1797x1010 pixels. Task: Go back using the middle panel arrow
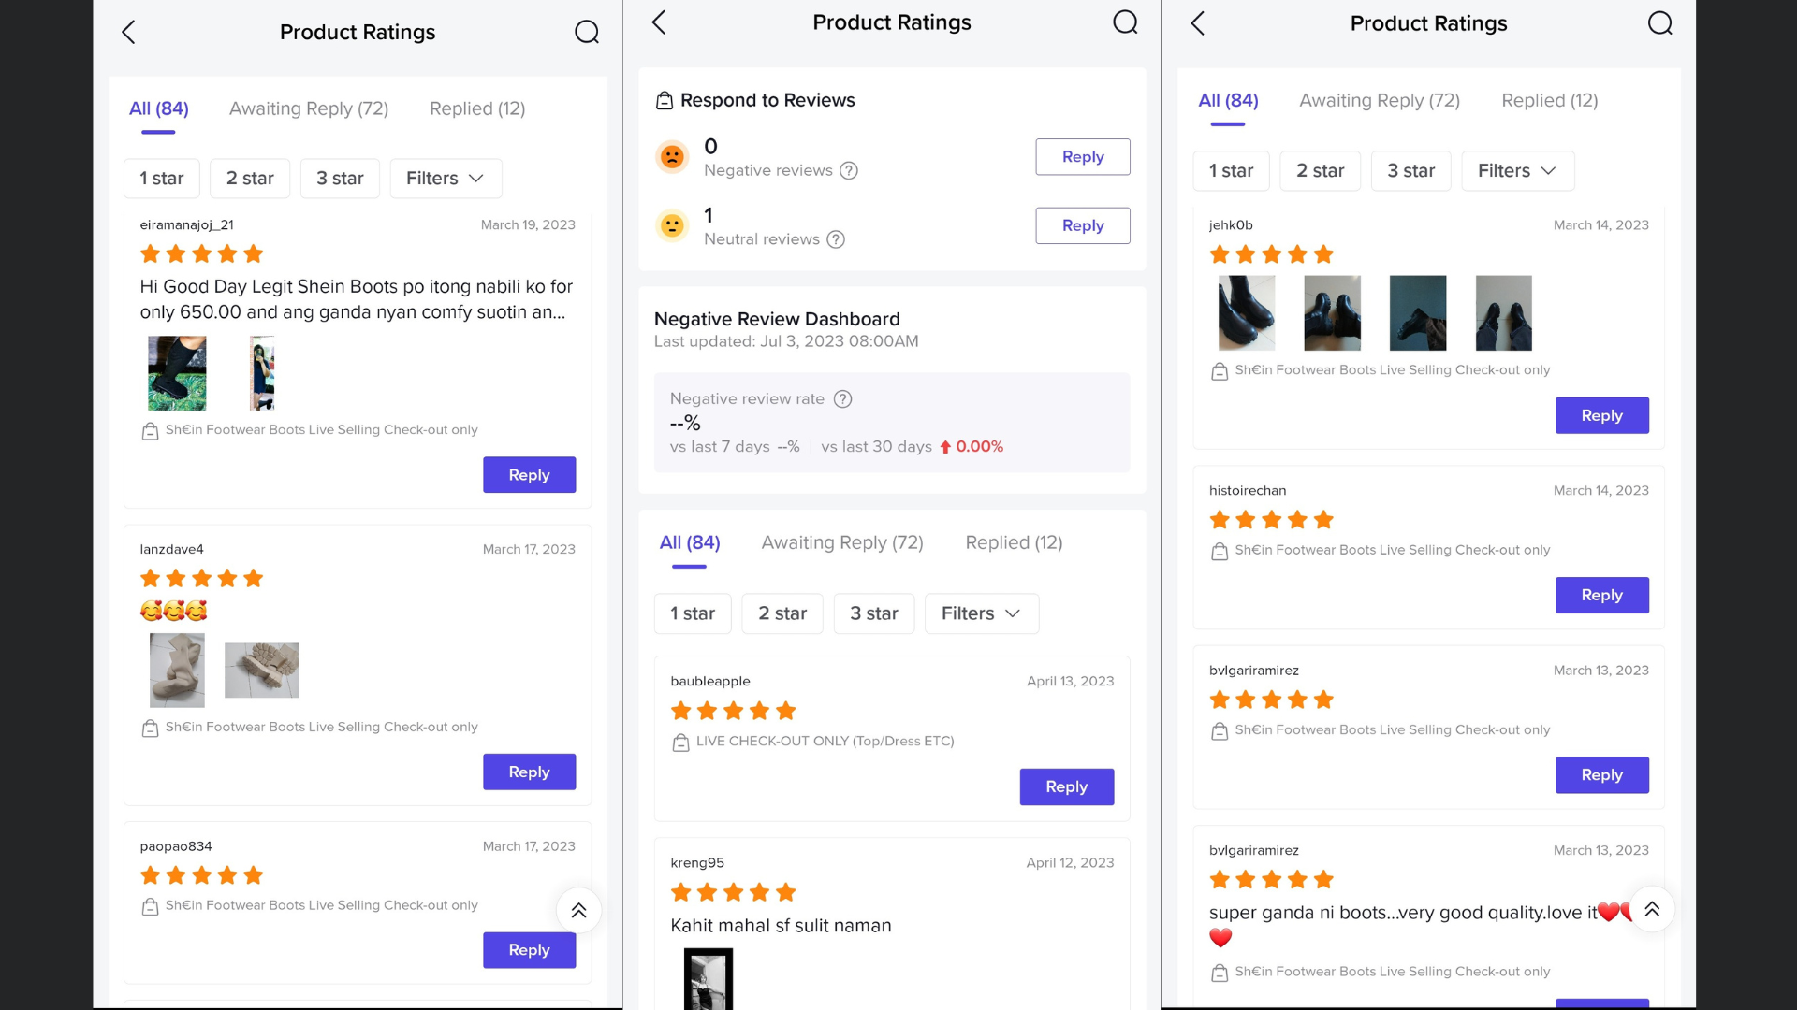coord(659,22)
